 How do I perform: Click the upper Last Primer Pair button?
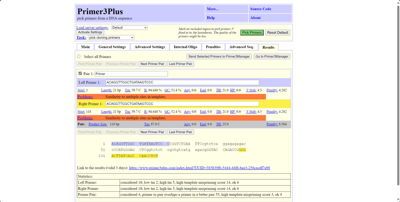coord(181,64)
